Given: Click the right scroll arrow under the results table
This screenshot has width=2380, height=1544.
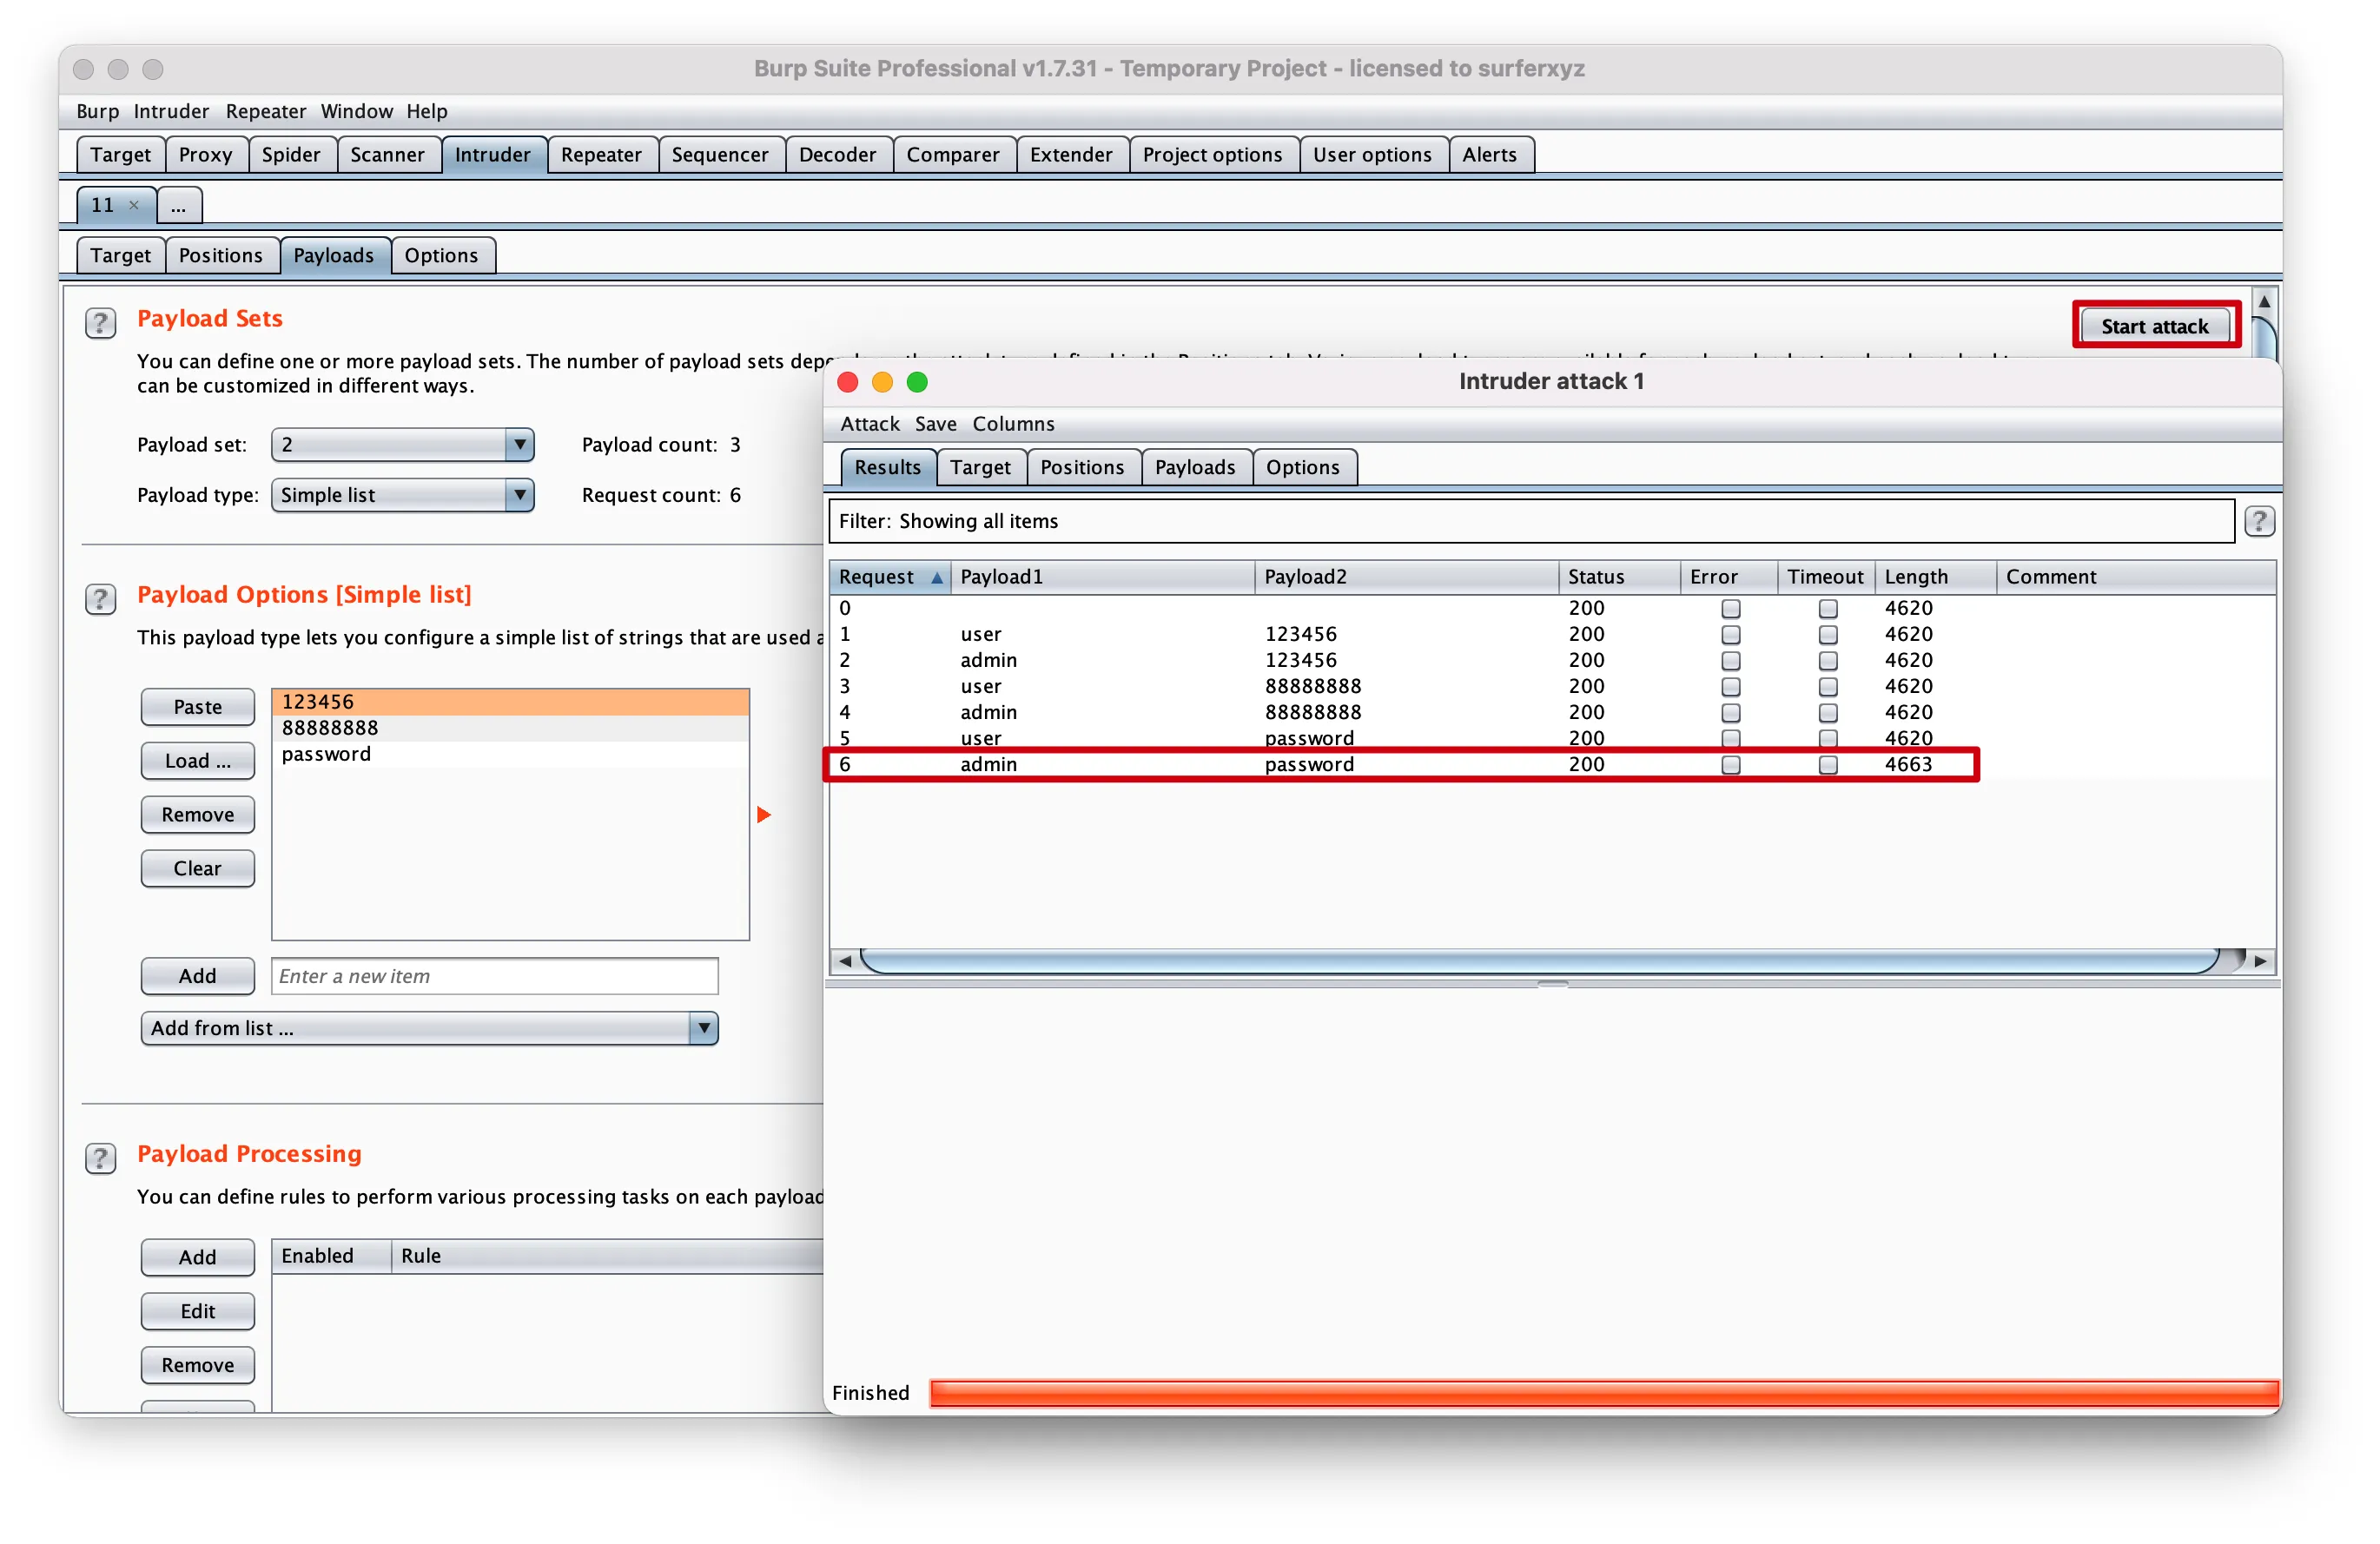Looking at the screenshot, I should tap(2260, 961).
